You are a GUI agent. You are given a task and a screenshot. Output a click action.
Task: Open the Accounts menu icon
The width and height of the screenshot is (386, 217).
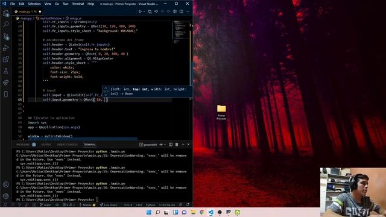[5, 184]
